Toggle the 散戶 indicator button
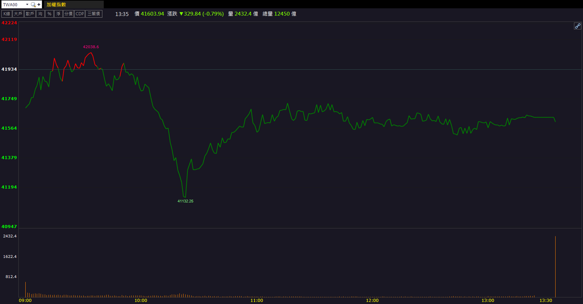Viewport: 583px width, 304px height. pos(30,14)
